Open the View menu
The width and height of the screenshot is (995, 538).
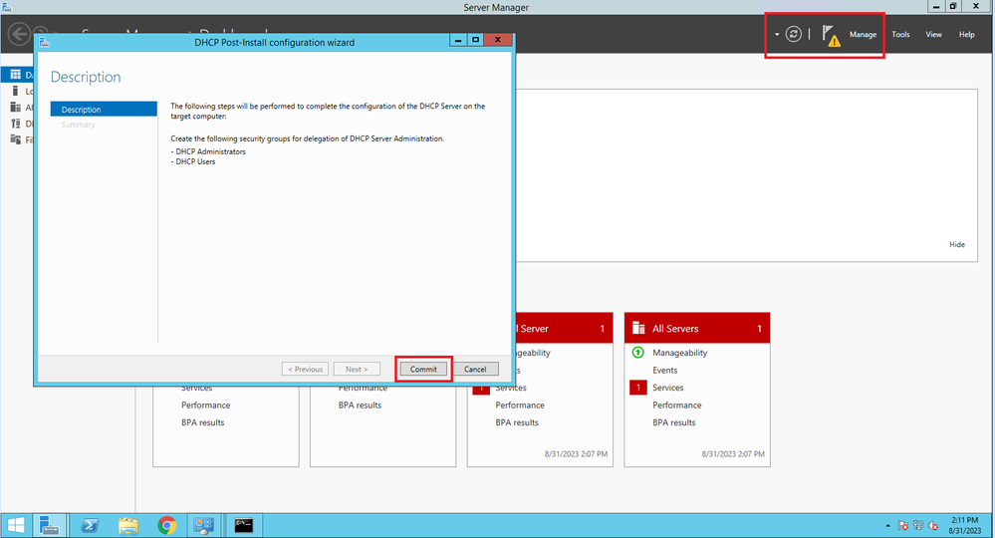pyautogui.click(x=933, y=35)
